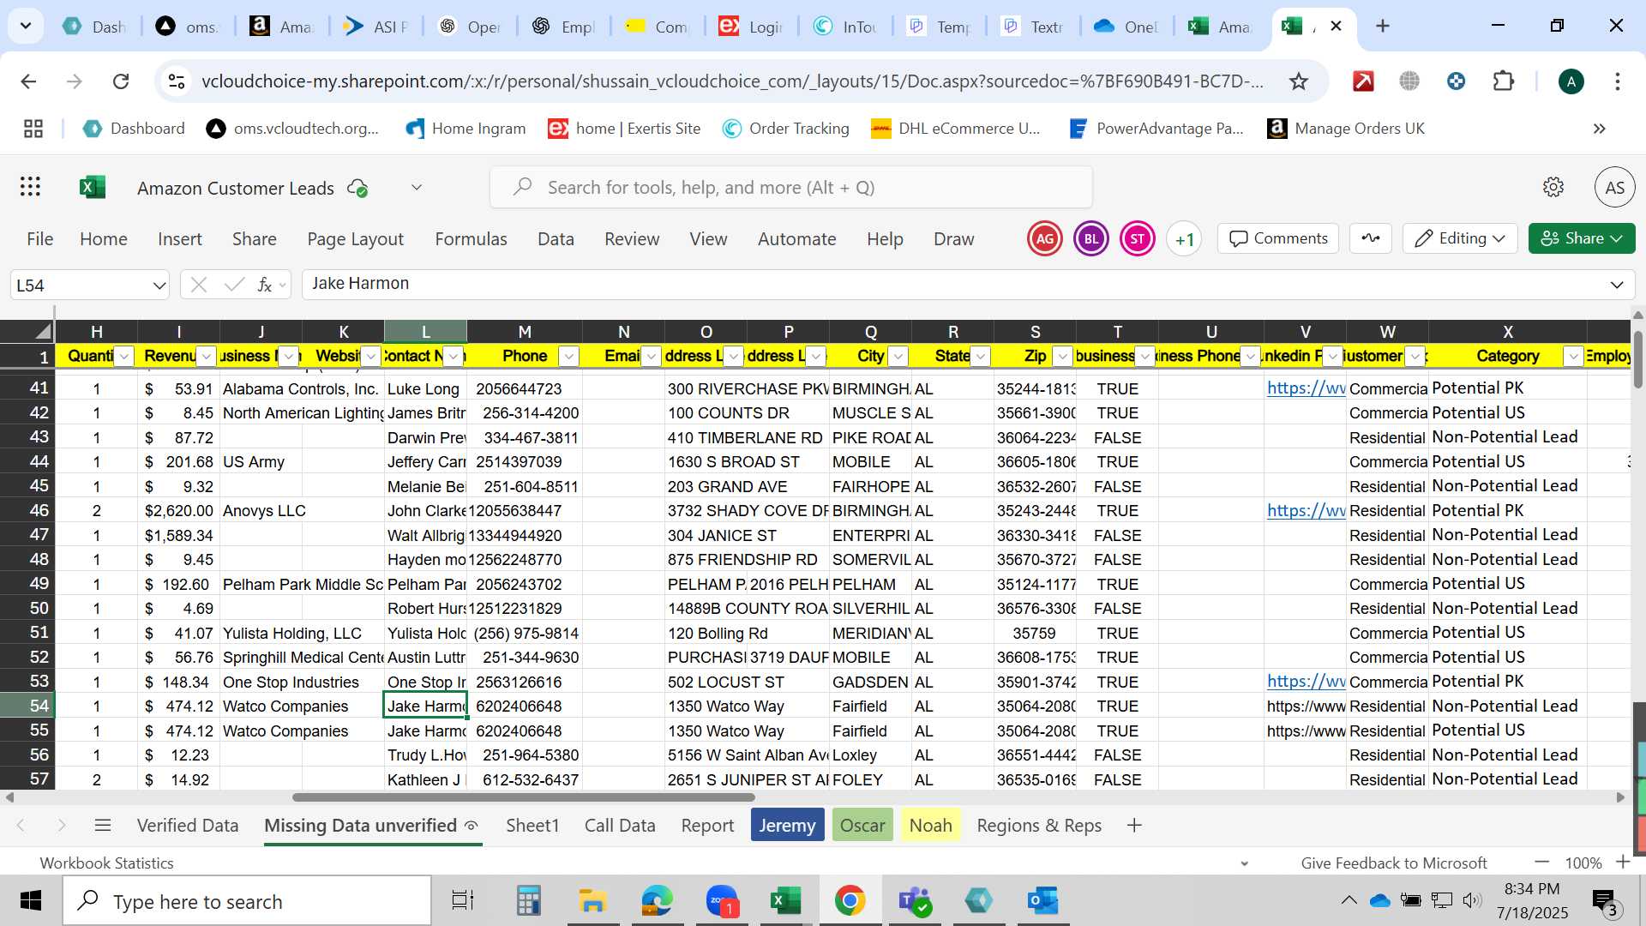Switch to the Call Data sheet
Viewport: 1646px width, 926px height.
click(620, 825)
